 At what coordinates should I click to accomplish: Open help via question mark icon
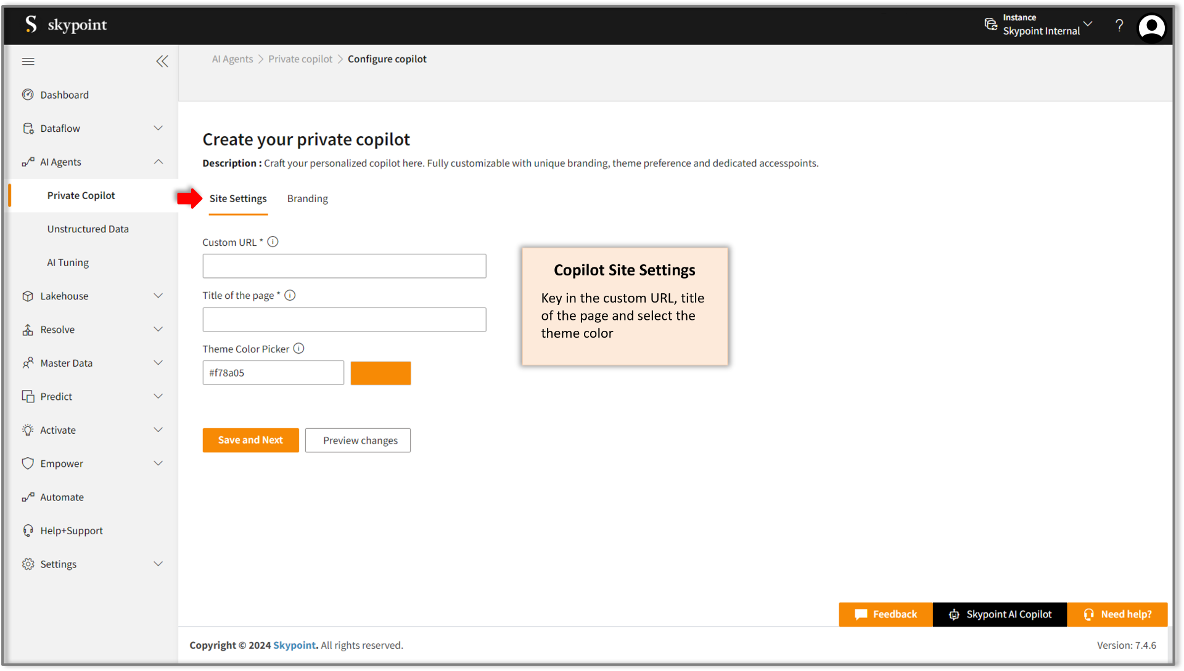[x=1119, y=25]
